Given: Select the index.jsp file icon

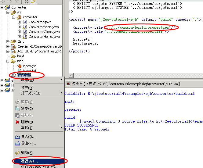Looking at the screenshot, I should click(19, 66).
